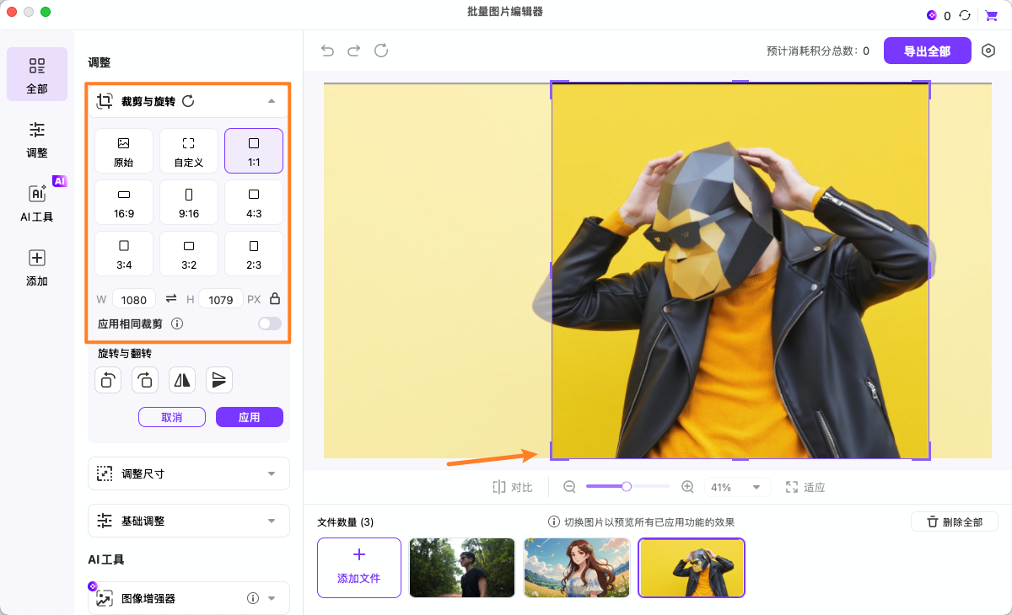Click the zoom in magnifier

[x=687, y=487]
